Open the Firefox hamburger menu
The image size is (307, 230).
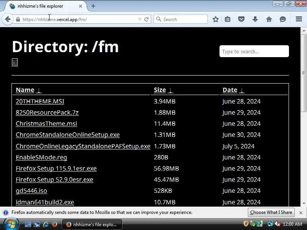tap(299, 19)
